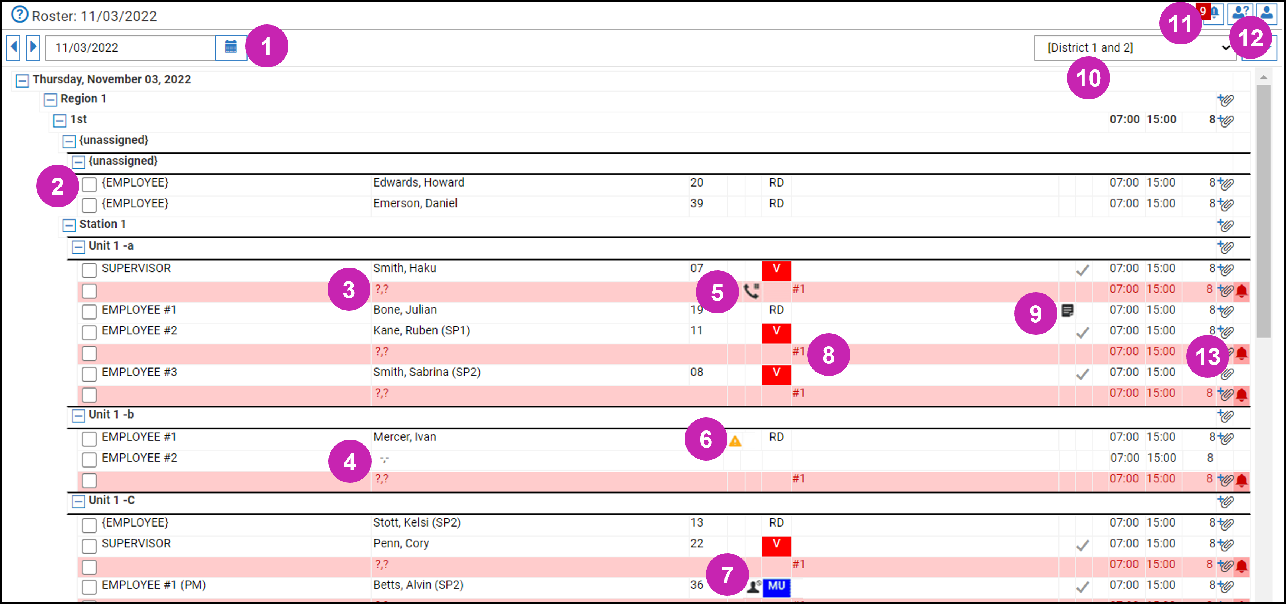Open the calendar date picker
The height and width of the screenshot is (604, 1286).
click(230, 47)
